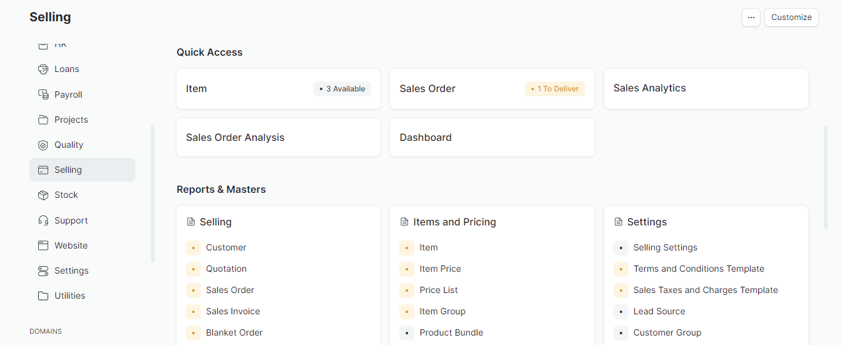Open the Quotation link under Selling
Image resolution: width=842 pixels, height=345 pixels.
(x=226, y=269)
